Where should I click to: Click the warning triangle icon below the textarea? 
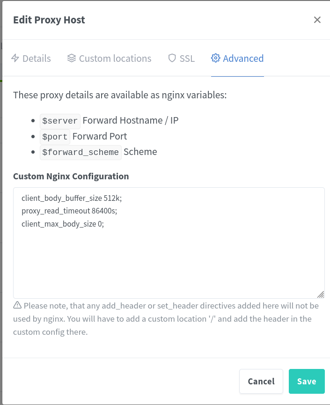[x=17, y=306]
